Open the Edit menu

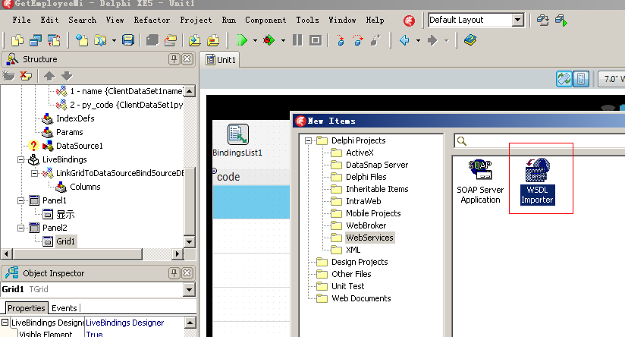tap(49, 20)
